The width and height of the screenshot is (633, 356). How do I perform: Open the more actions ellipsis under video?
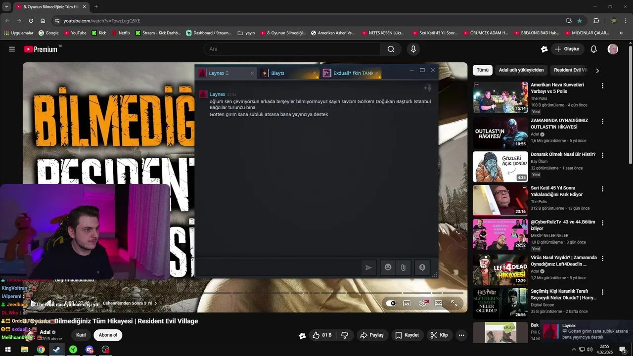tap(461, 335)
